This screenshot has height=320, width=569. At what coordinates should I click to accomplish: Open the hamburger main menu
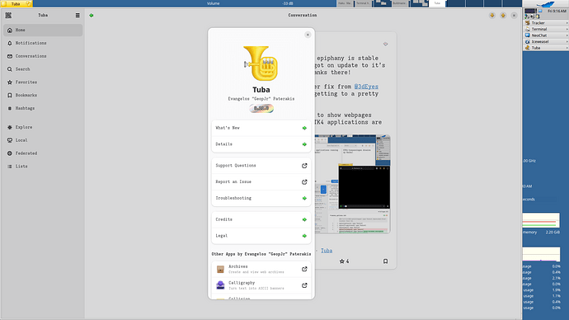(x=78, y=15)
